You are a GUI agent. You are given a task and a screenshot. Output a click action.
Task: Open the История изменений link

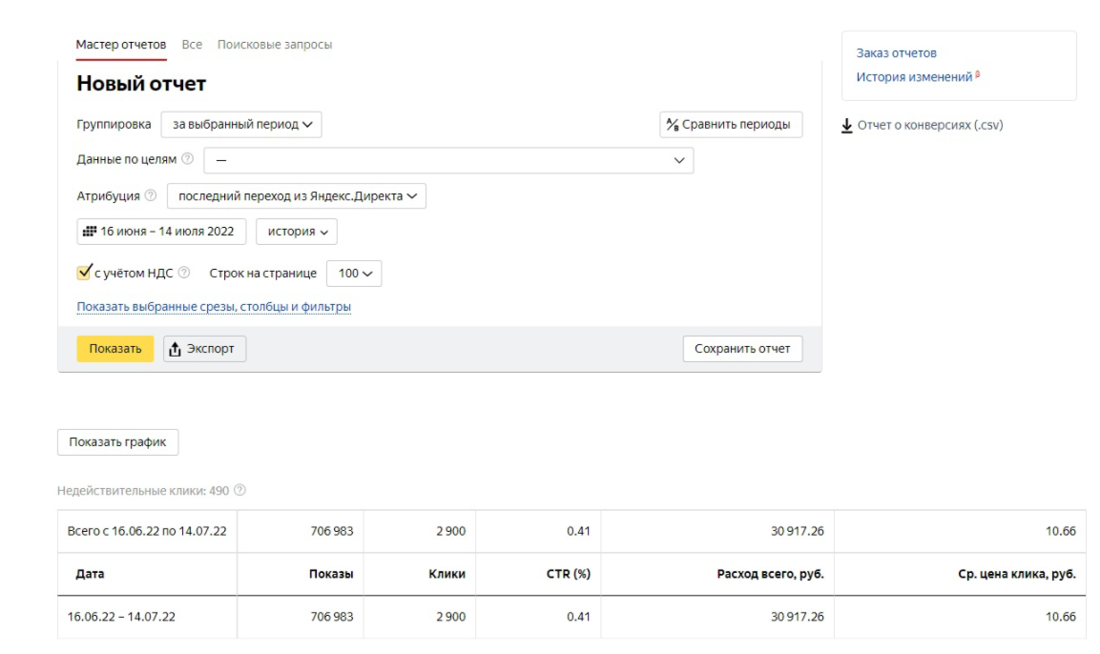click(x=914, y=77)
